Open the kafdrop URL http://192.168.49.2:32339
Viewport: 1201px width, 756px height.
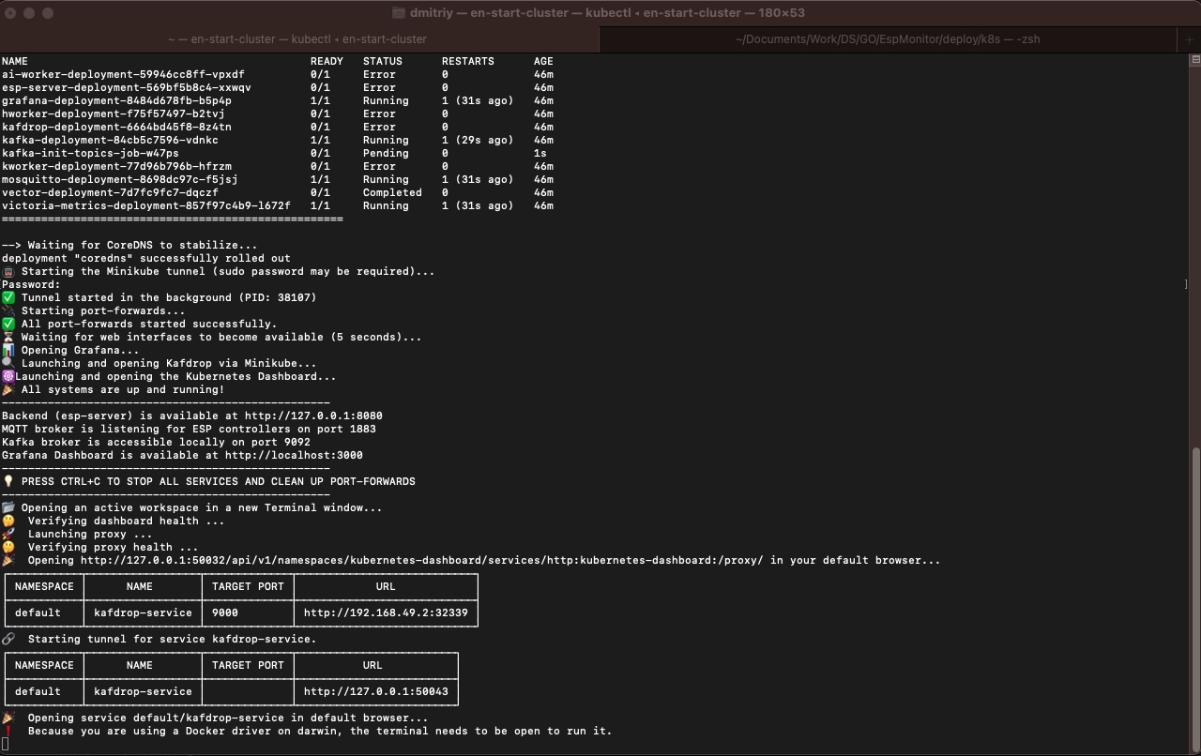click(386, 612)
